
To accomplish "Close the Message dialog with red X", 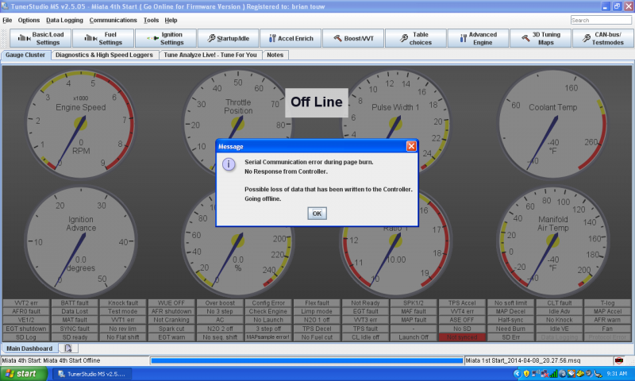I will [411, 146].
